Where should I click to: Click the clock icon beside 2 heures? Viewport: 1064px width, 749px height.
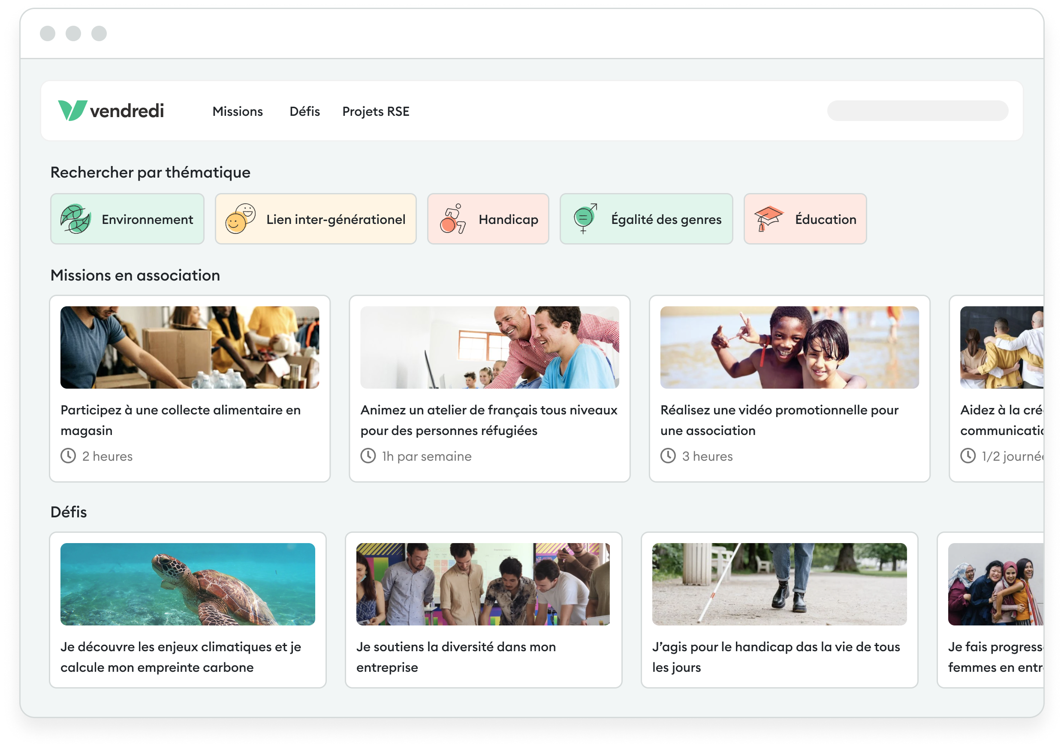coord(69,456)
